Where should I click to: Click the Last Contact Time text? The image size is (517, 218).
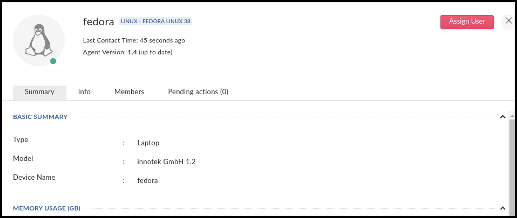point(134,40)
